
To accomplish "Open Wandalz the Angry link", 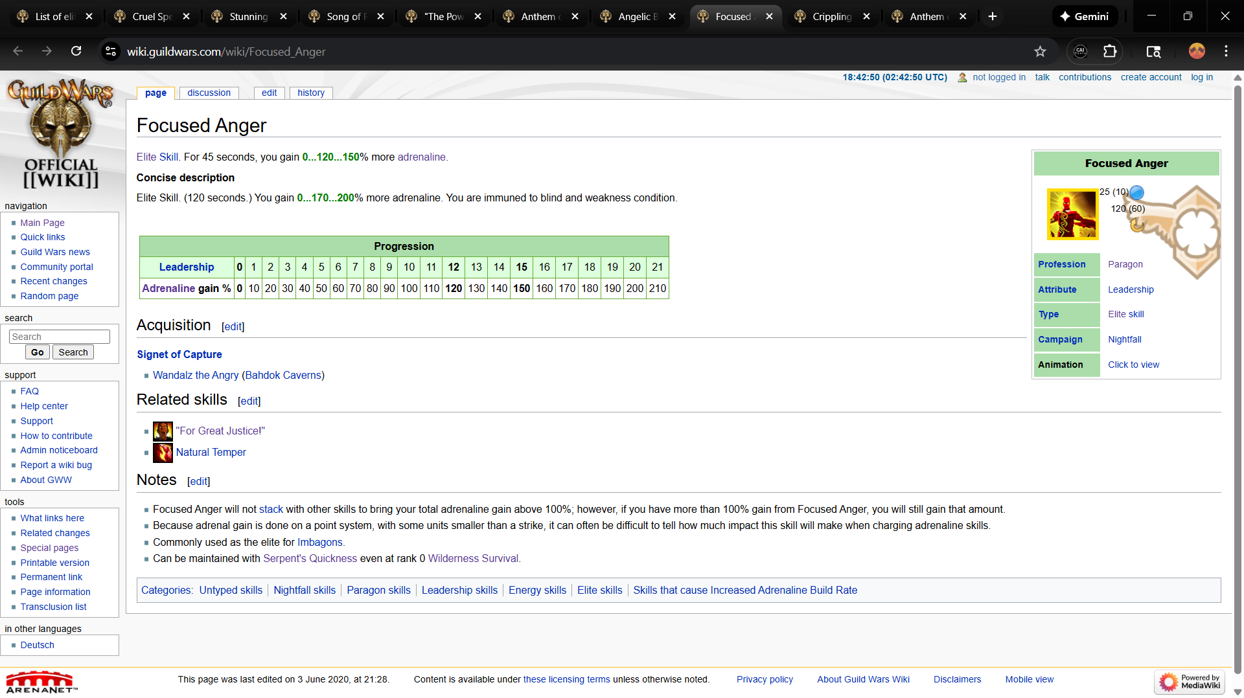I will click(196, 376).
